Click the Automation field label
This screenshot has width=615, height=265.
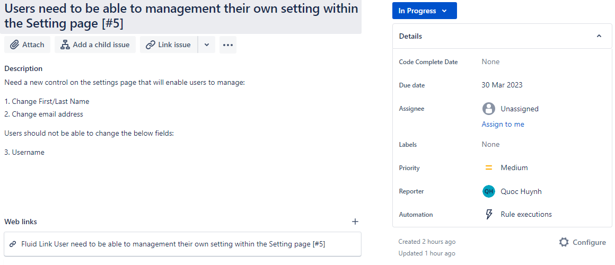(416, 215)
